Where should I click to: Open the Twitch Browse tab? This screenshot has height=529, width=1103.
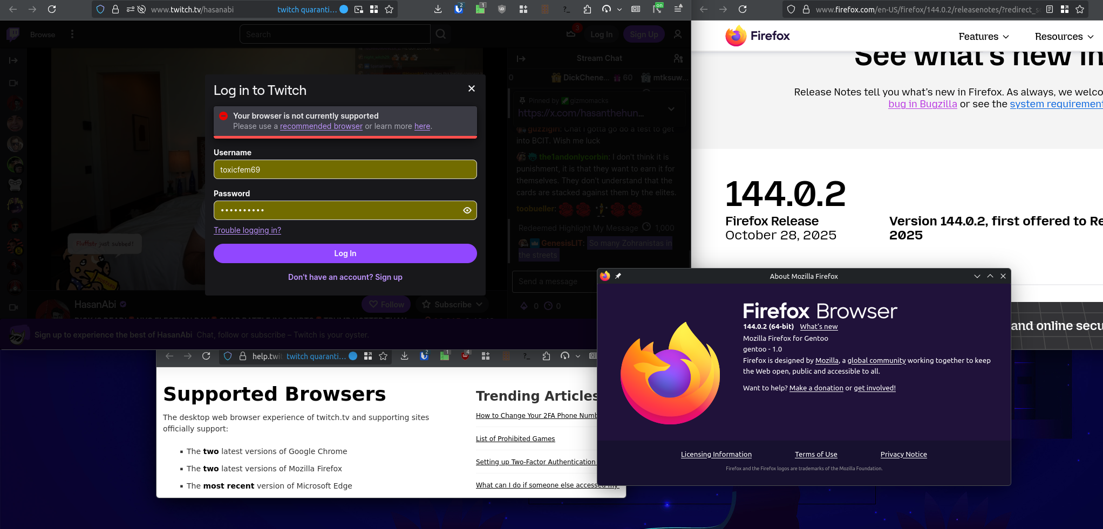(x=43, y=35)
